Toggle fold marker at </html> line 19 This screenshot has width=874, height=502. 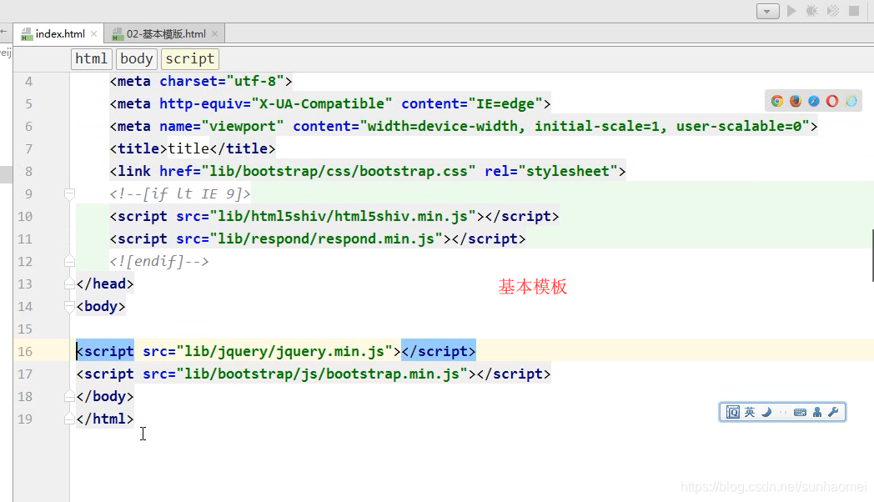pos(70,419)
